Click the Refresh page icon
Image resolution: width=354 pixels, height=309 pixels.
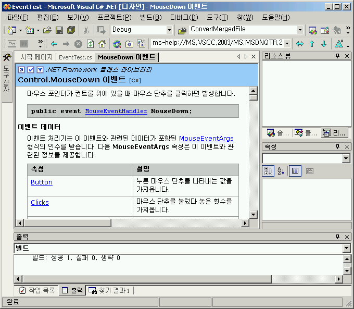click(90, 44)
